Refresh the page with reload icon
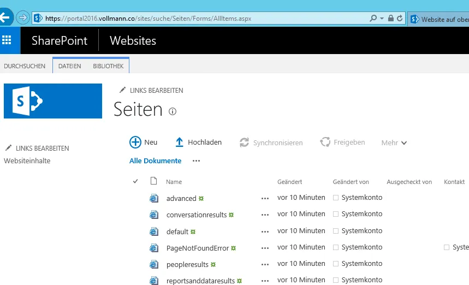 click(x=400, y=18)
